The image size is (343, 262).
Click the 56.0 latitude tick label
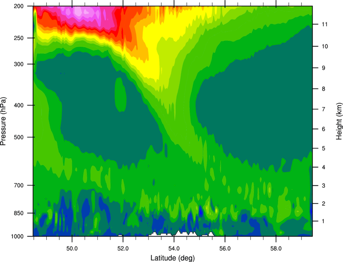click(x=225, y=249)
